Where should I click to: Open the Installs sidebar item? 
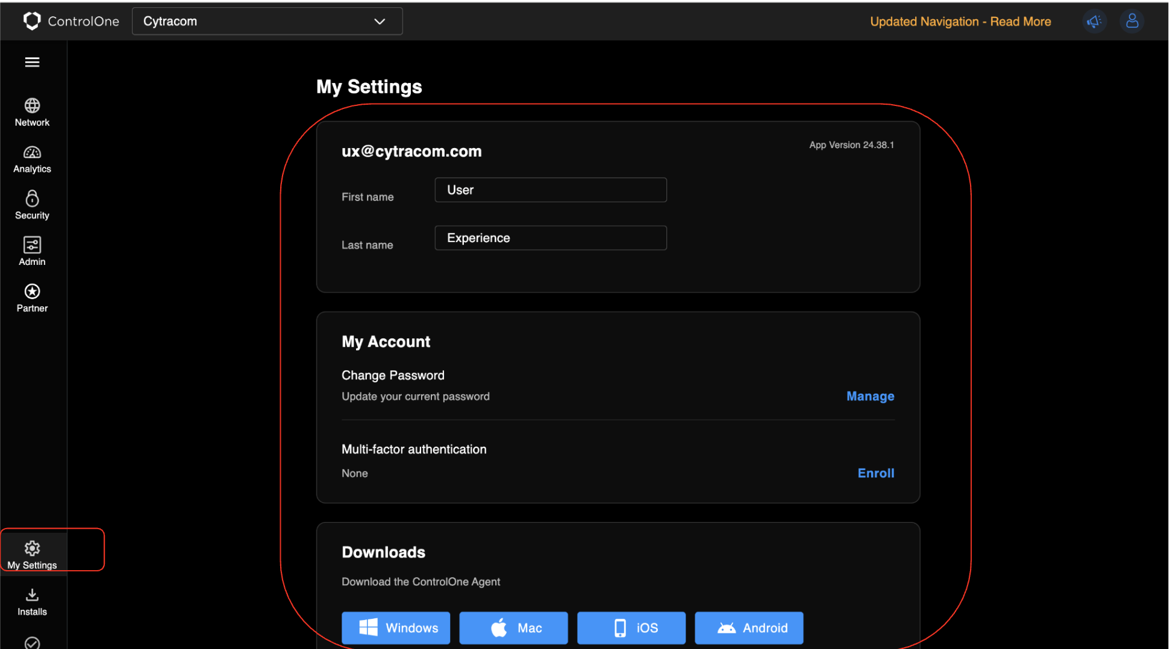(x=32, y=602)
